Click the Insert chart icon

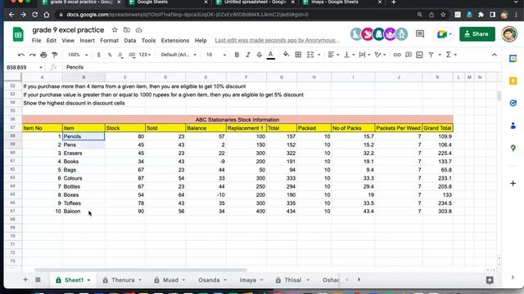(x=419, y=55)
